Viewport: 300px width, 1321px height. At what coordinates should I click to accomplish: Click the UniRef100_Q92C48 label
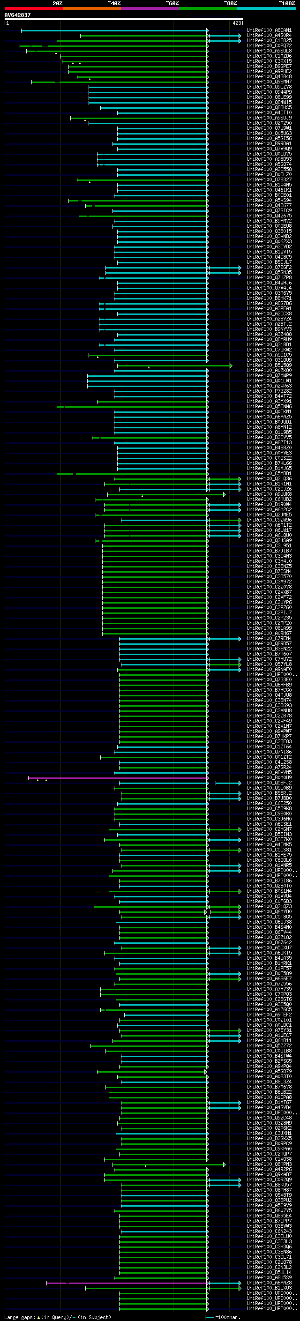click(269, 1118)
